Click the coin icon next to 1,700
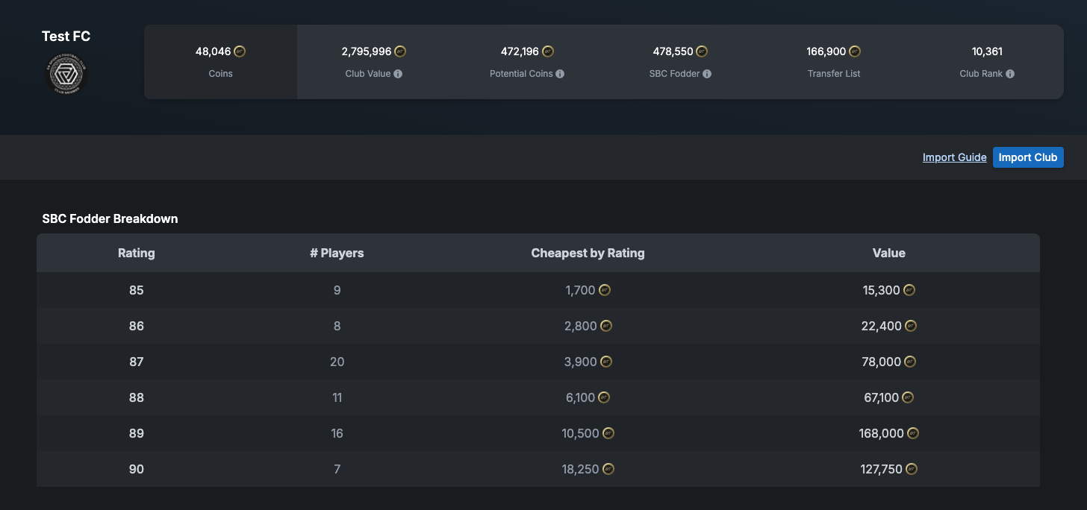1087x510 pixels. point(605,289)
